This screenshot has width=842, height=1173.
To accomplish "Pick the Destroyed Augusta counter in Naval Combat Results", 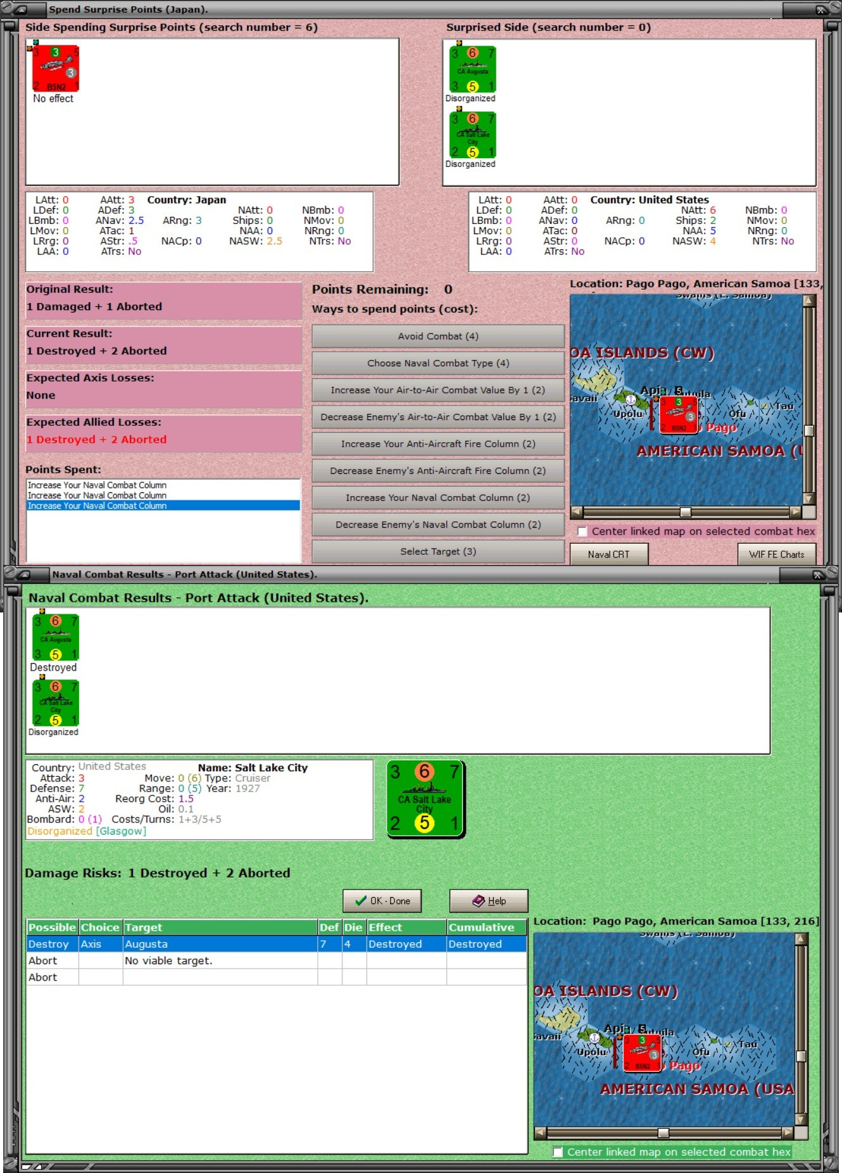I will (x=56, y=637).
